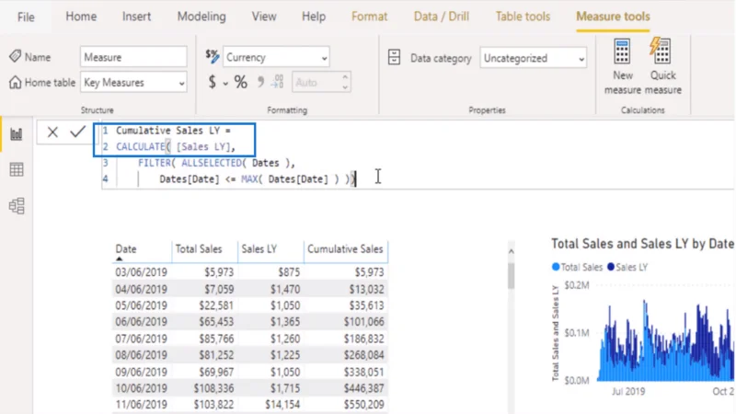Screen dimensions: 736x414
Task: Select the $81,252 Total Sales cell
Action: pyautogui.click(x=216, y=355)
